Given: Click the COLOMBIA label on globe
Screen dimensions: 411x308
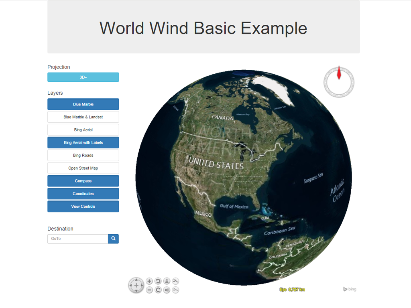Looking at the screenshot, I should (x=278, y=255).
